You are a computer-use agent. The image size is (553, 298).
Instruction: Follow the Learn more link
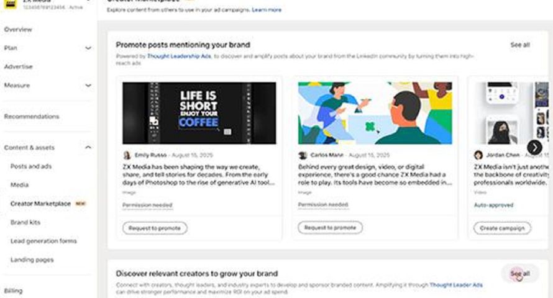(x=267, y=10)
